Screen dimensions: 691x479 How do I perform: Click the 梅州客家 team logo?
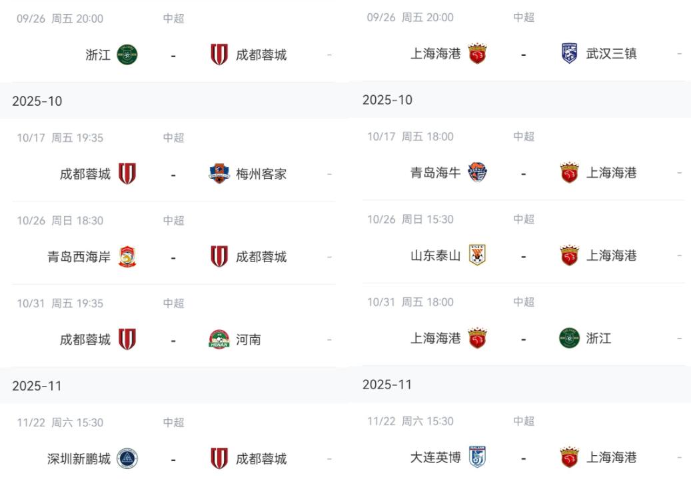point(219,174)
